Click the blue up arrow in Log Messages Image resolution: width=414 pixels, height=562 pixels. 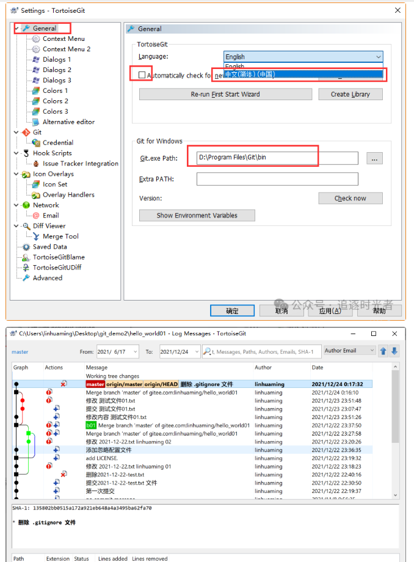click(x=383, y=351)
